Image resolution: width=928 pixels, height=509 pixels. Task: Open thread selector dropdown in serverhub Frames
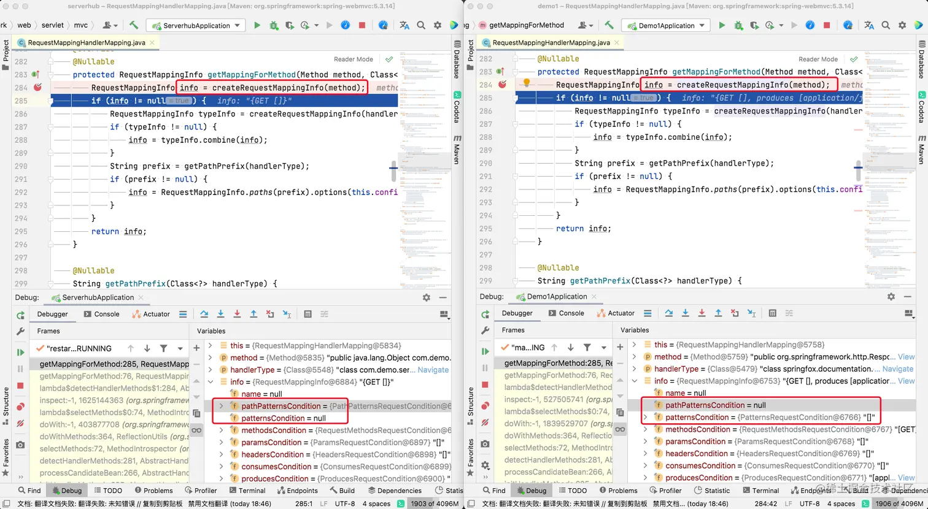point(180,348)
